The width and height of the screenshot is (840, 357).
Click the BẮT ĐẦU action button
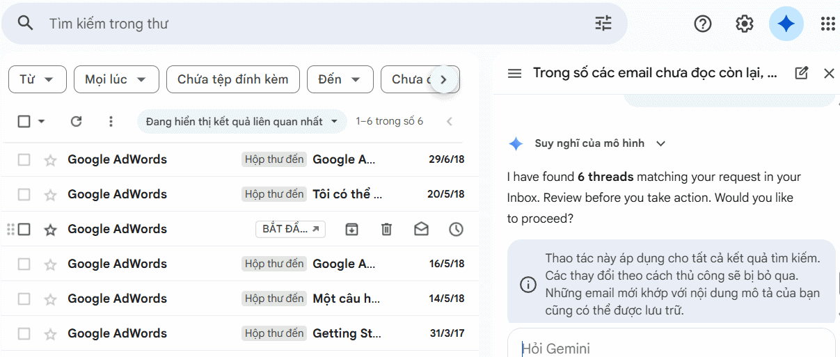click(x=290, y=229)
